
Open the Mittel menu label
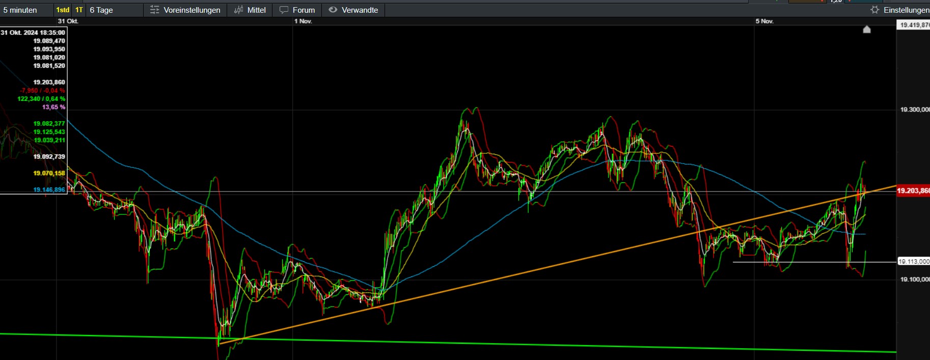257,10
